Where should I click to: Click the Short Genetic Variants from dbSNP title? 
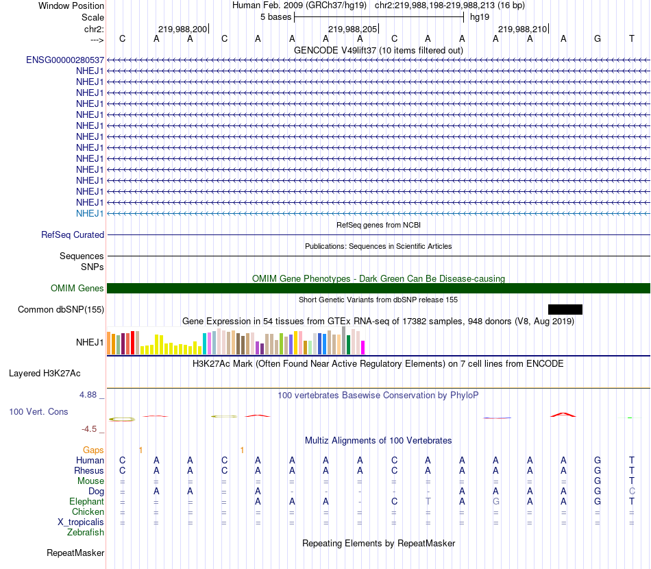(x=378, y=300)
